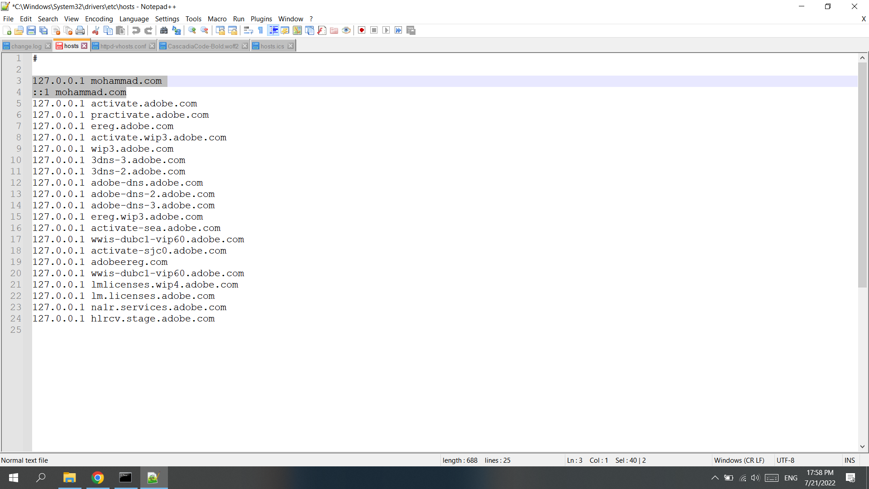Open Chrome from the taskbar
The height and width of the screenshot is (489, 869).
[98, 478]
